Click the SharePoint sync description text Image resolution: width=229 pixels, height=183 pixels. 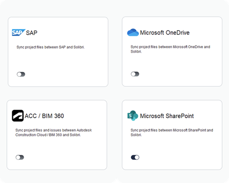tap(172, 132)
